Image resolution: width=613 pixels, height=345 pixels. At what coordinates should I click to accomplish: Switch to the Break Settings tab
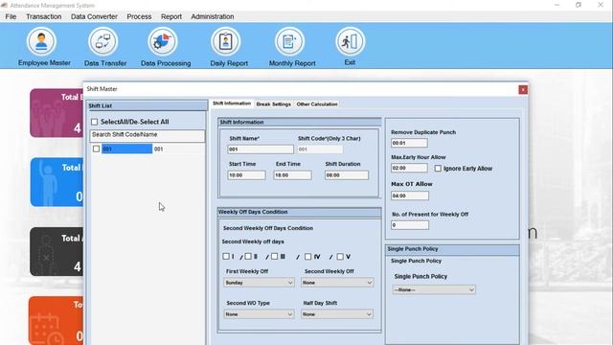tap(274, 104)
